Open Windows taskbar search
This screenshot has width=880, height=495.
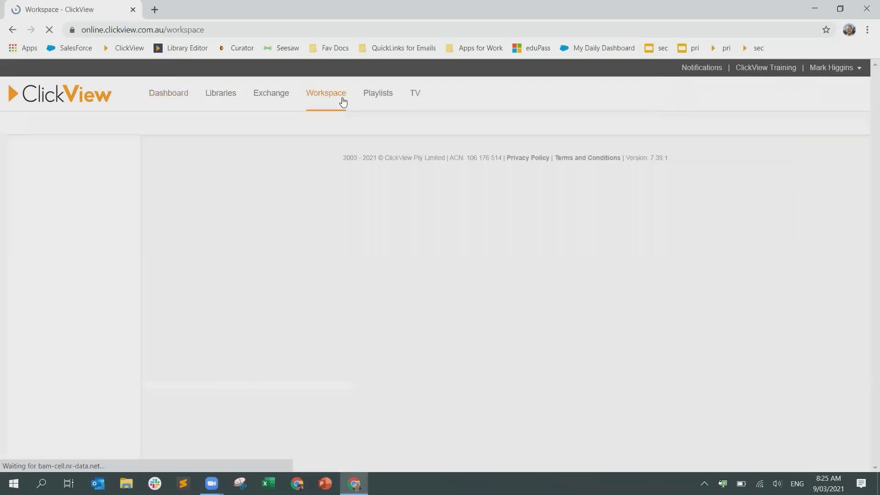click(41, 484)
